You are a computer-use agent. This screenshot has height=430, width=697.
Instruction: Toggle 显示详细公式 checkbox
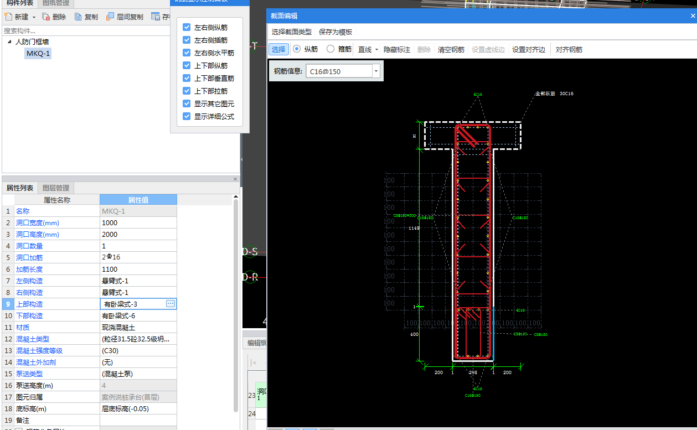(187, 116)
